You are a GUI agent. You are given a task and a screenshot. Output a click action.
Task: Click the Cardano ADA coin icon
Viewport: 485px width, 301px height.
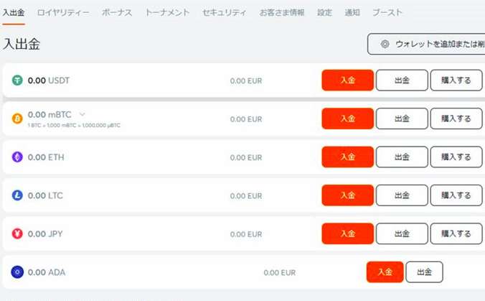[x=17, y=272]
